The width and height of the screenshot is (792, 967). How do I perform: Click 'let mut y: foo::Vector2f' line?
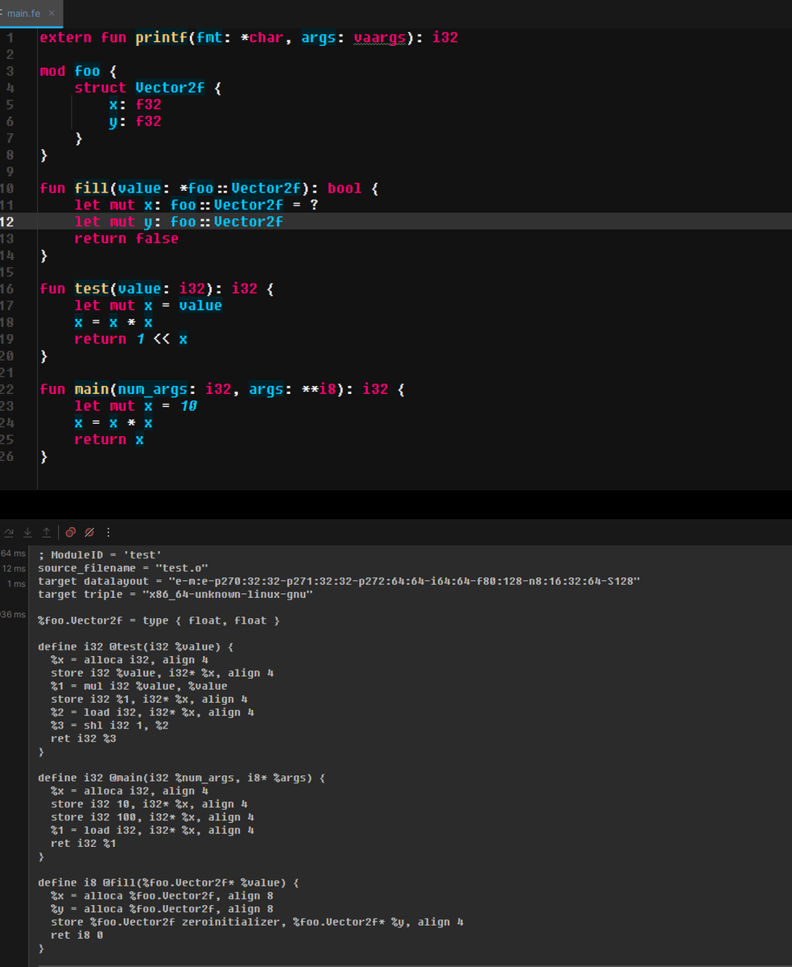click(x=179, y=222)
